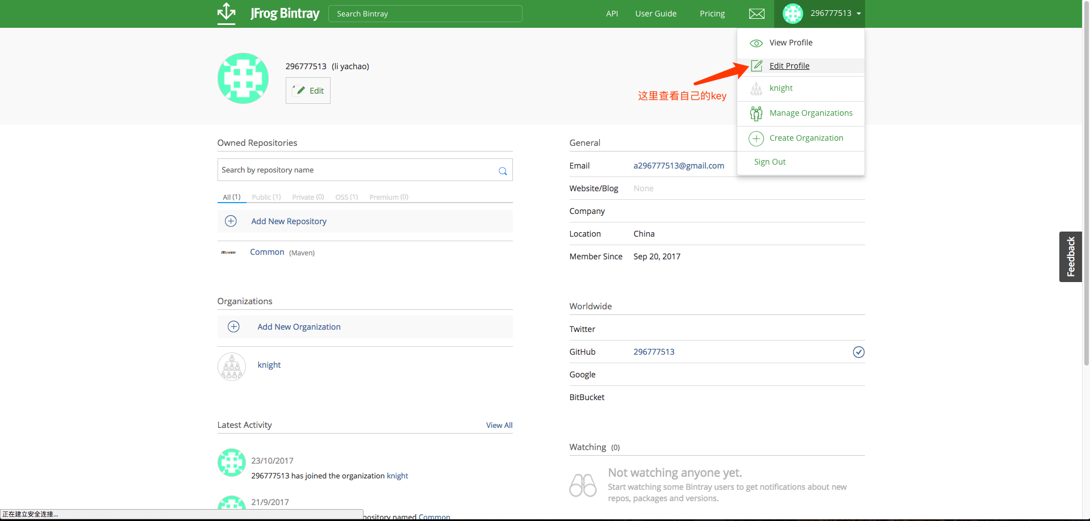Switch to the All (1) repositories tab
The image size is (1090, 521).
232,197
